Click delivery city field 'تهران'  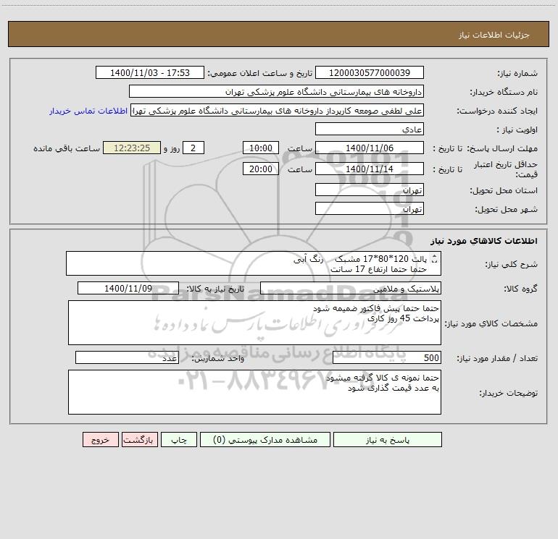pyautogui.click(x=370, y=208)
